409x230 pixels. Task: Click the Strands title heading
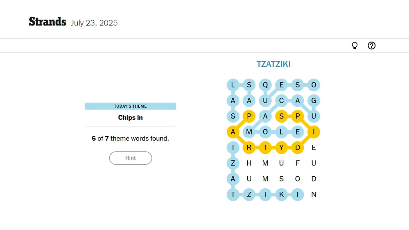[47, 22]
